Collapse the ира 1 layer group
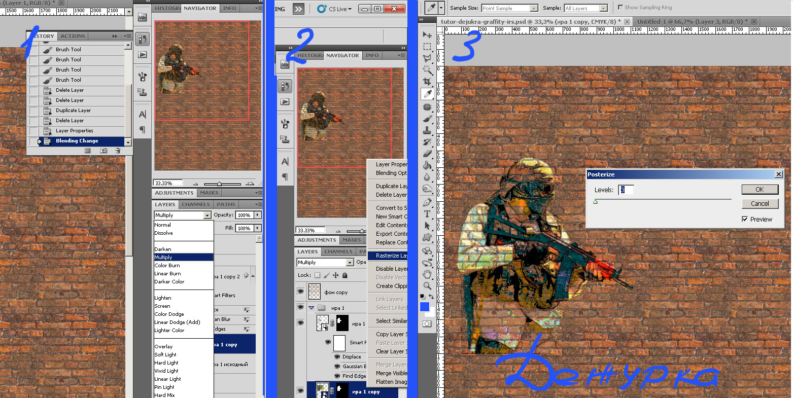Image resolution: width=793 pixels, height=398 pixels. click(312, 308)
